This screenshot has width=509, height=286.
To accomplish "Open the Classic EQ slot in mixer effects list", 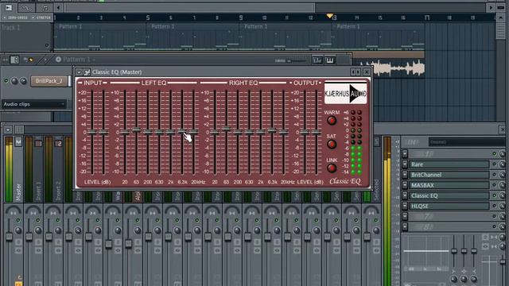I will pyautogui.click(x=449, y=195).
